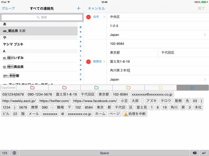Select the contact ending in いずみ
Image resolution: width=209 pixels, height=156 pixels.
(x=39, y=58)
